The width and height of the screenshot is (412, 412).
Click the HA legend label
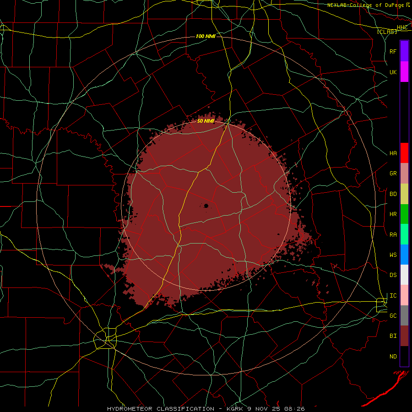pyautogui.click(x=393, y=153)
